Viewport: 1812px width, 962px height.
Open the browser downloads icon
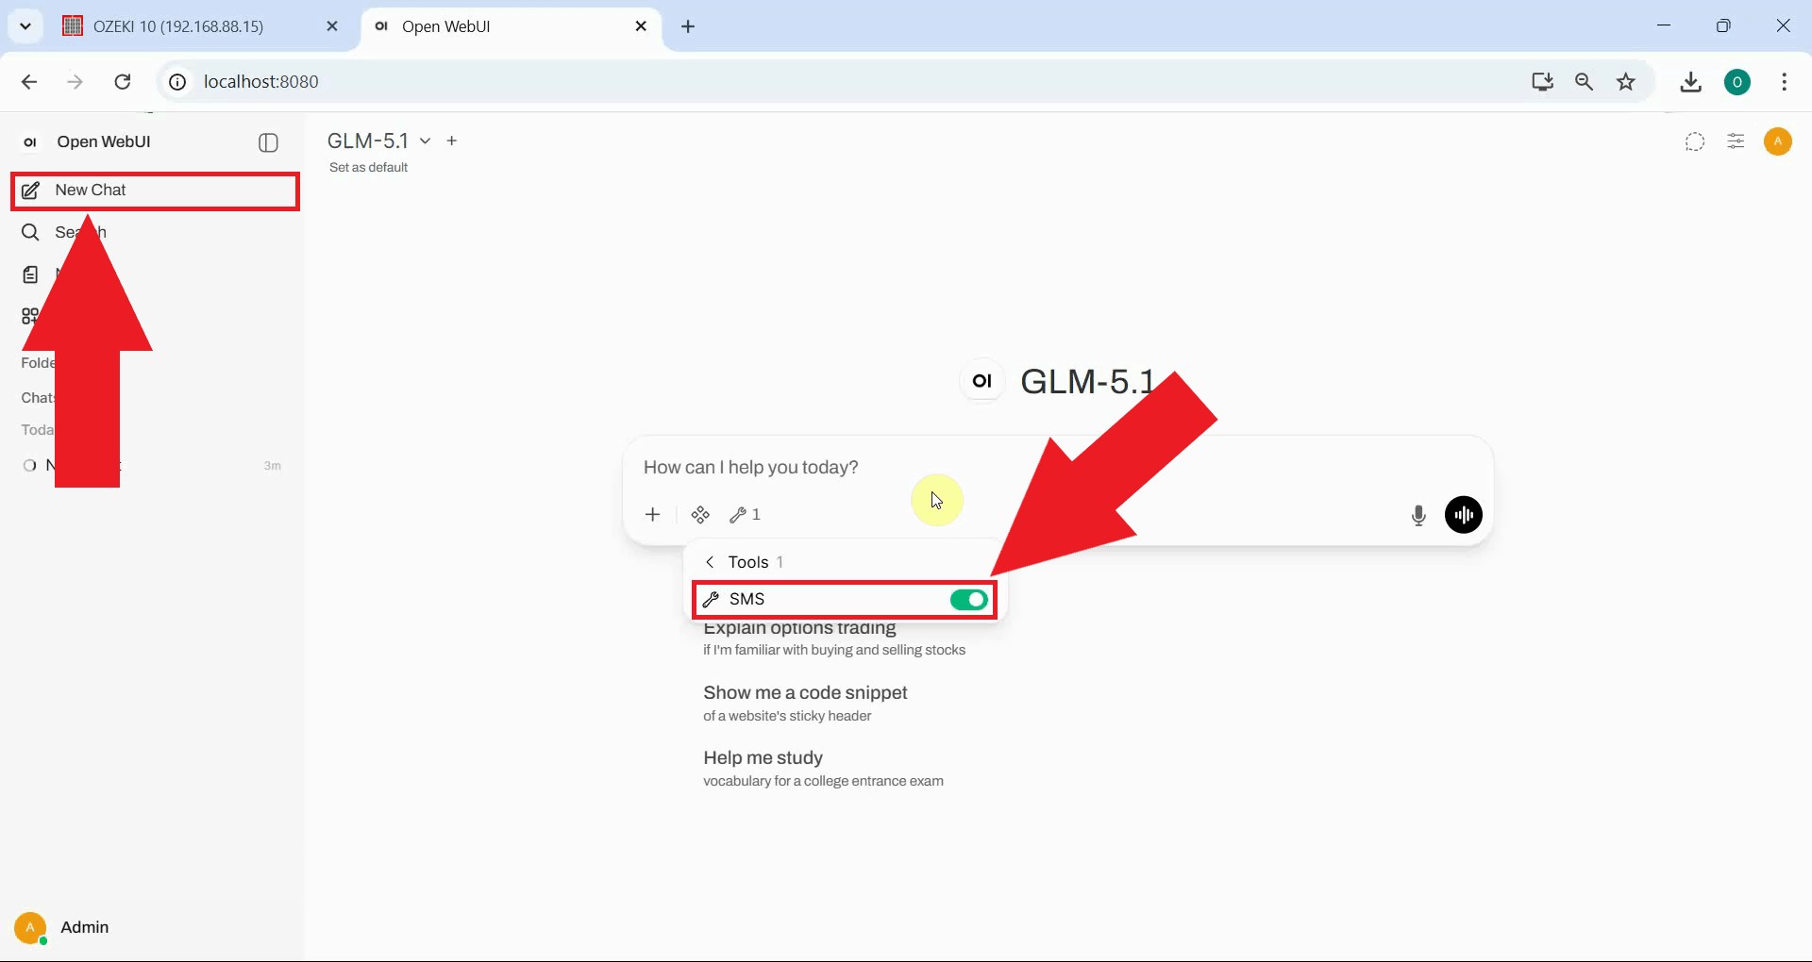pos(1690,82)
